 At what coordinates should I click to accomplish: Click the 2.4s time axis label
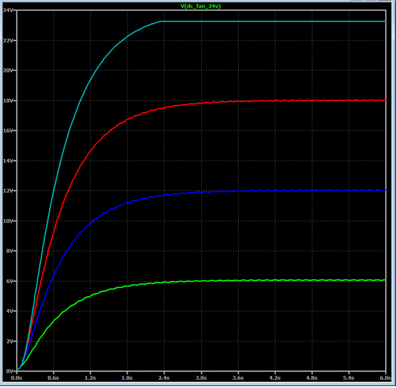tap(164, 378)
